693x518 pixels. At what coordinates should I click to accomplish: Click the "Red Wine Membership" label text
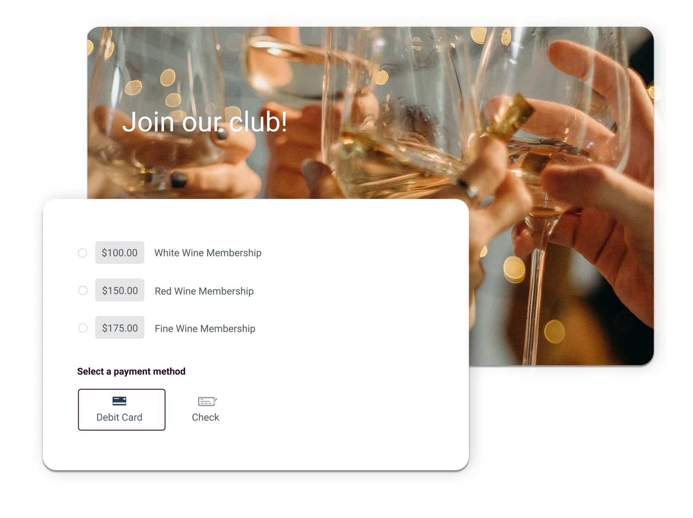point(204,291)
